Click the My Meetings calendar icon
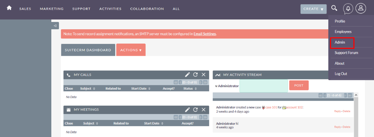 pos(69,110)
